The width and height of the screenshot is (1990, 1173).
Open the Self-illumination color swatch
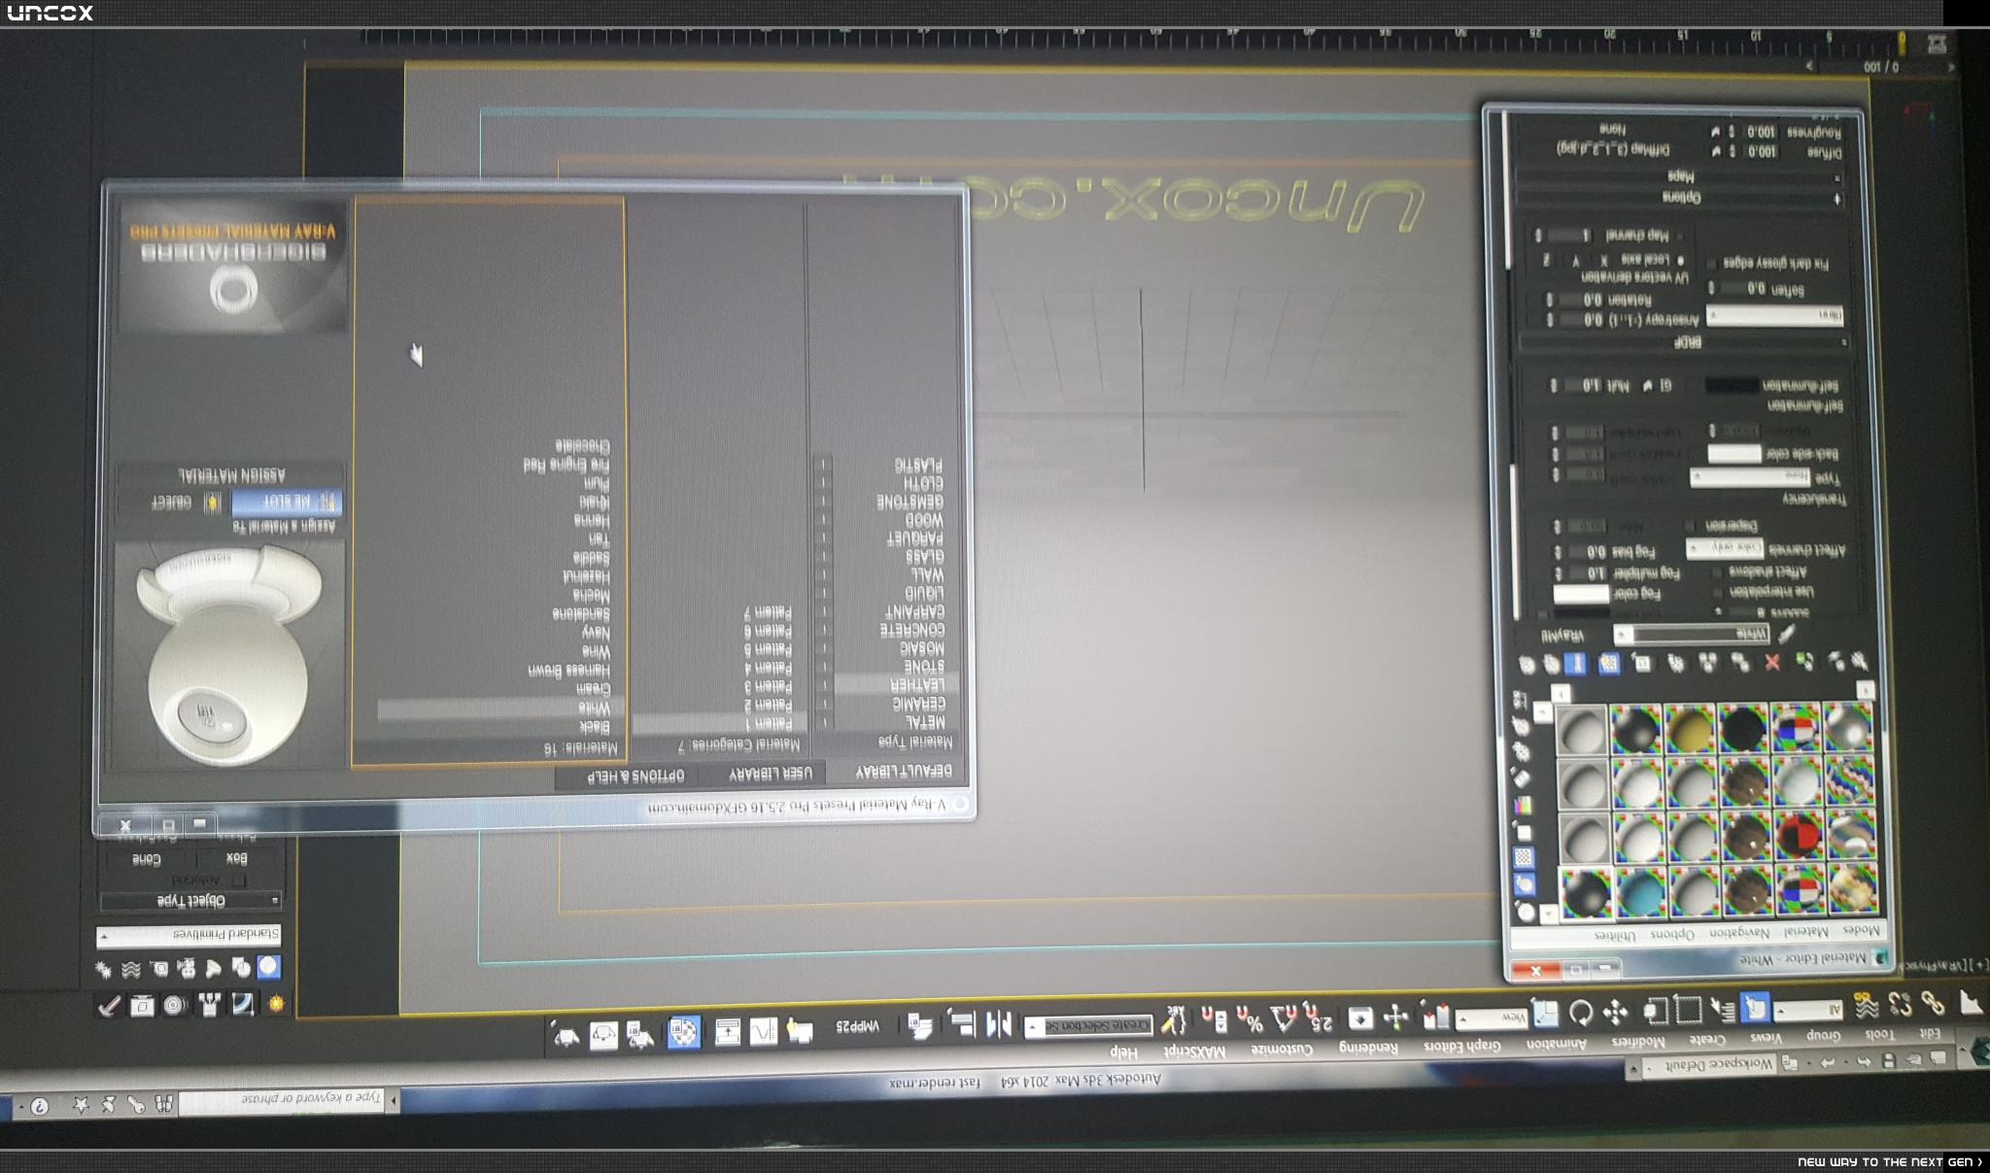click(1732, 385)
